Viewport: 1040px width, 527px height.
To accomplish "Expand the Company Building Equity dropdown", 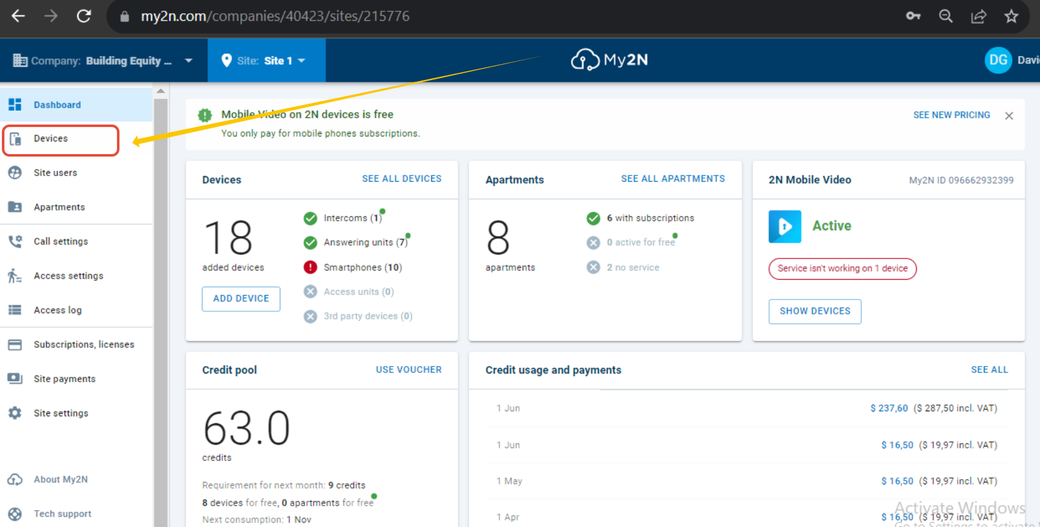I will point(103,60).
